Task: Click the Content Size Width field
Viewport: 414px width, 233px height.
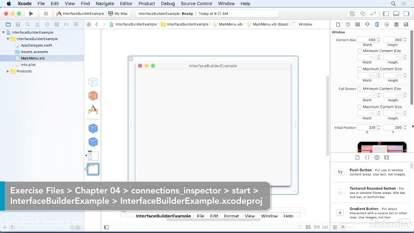Action: (367, 40)
